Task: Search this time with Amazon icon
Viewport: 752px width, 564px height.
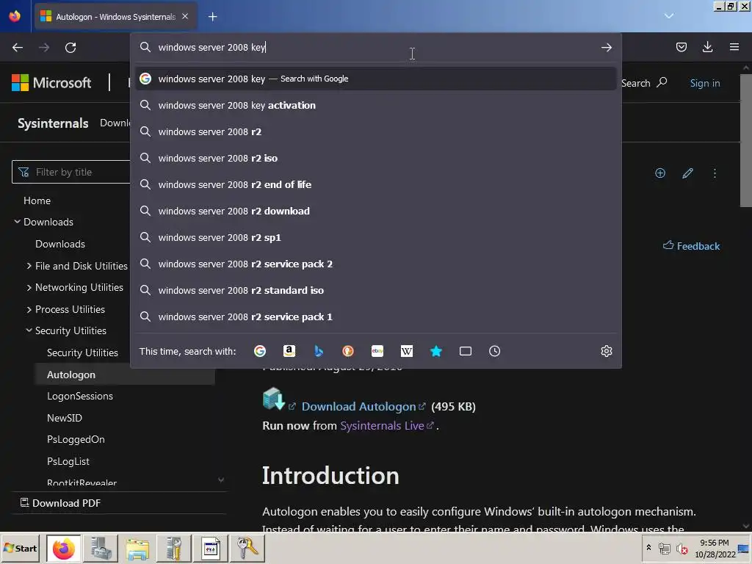Action: click(289, 351)
